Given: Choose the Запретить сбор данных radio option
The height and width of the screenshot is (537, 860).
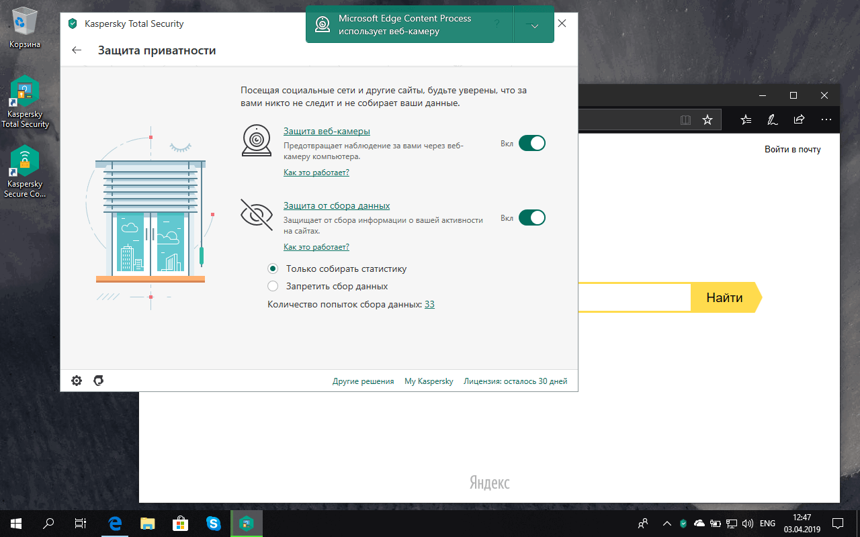Looking at the screenshot, I should [273, 286].
